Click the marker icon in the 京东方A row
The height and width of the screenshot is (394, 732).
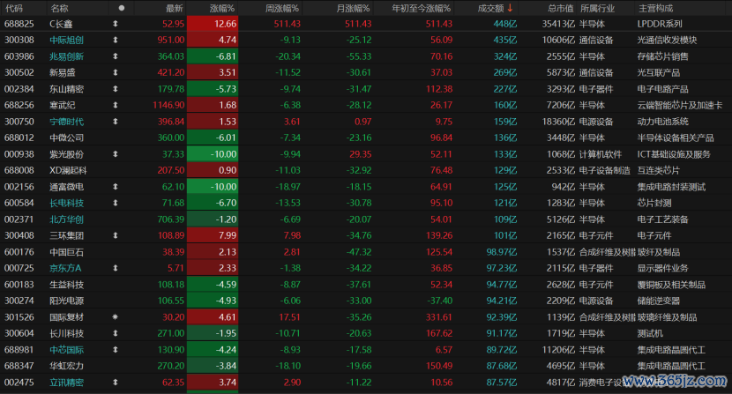tap(116, 268)
